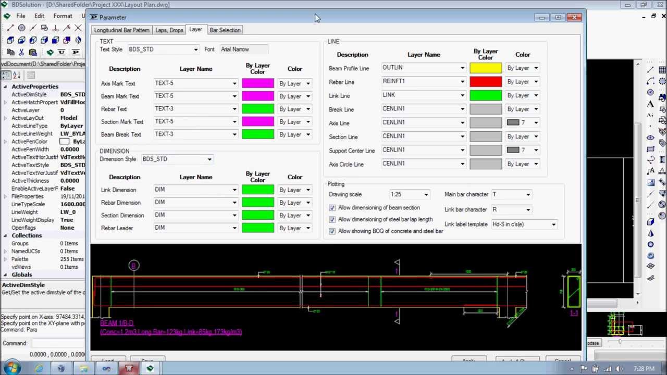Open Beam Profile Line layer OUTLIN dropdown

point(462,68)
